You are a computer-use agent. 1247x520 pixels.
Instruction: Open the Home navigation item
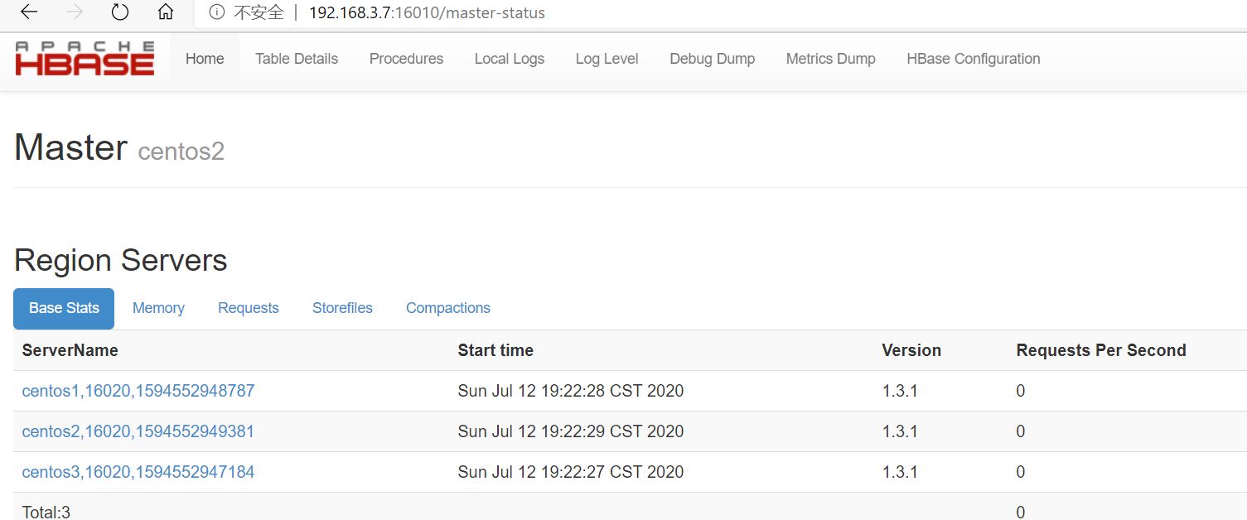click(x=205, y=59)
